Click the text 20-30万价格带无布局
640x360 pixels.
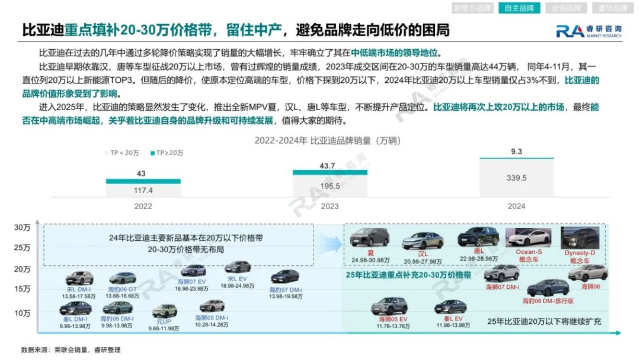coord(185,249)
